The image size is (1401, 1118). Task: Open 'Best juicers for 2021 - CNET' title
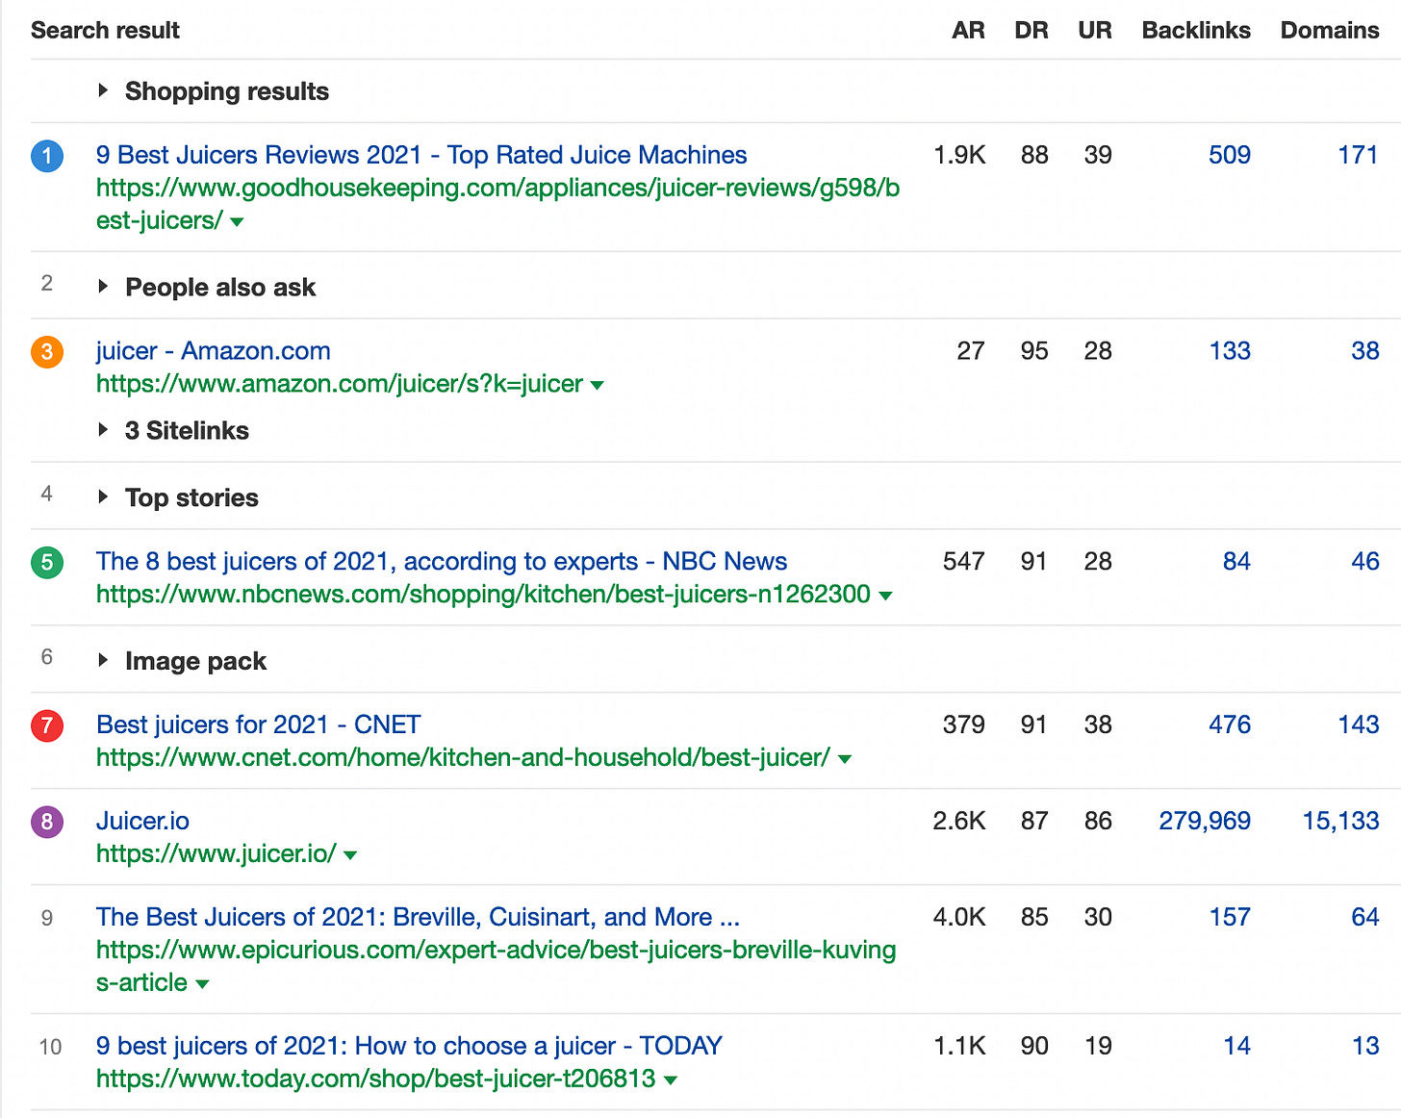point(259,724)
